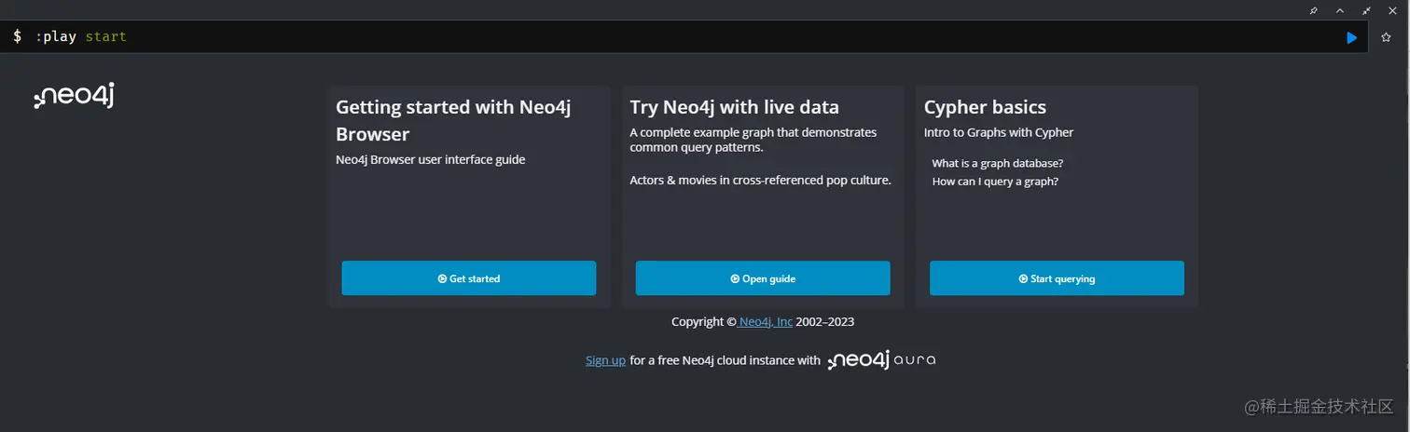Follow the Sign up link
1410x432 pixels.
[605, 360]
